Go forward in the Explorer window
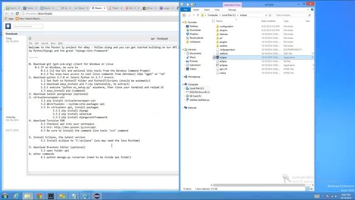355x200 pixels. (x=190, y=15)
